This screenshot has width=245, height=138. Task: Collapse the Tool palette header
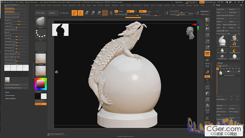(x=218, y=5)
